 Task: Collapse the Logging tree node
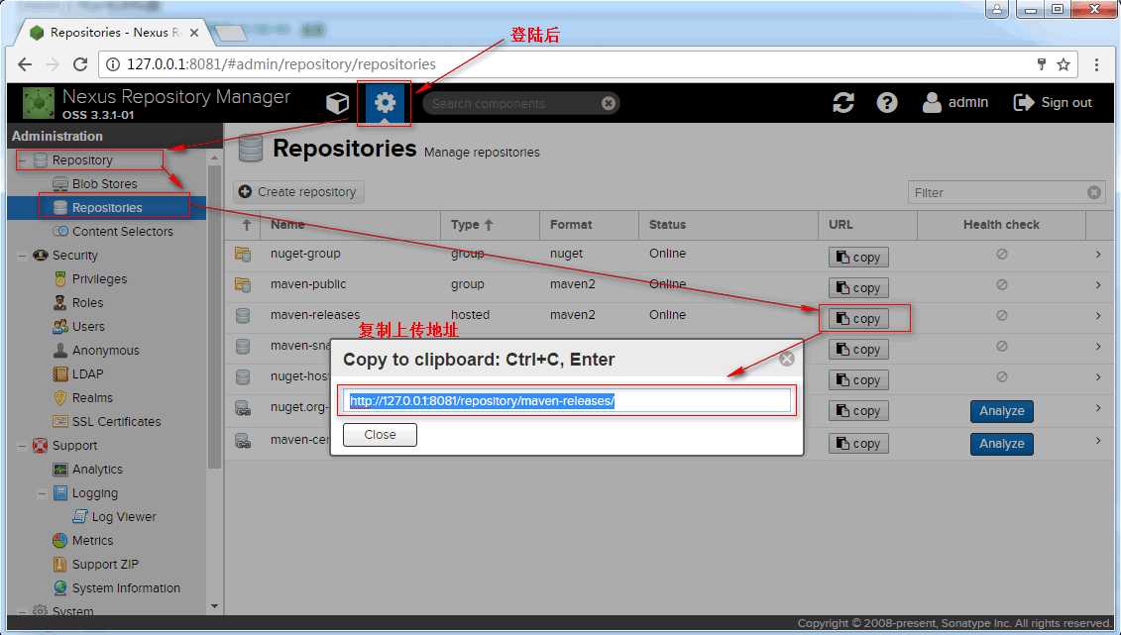click(x=43, y=493)
